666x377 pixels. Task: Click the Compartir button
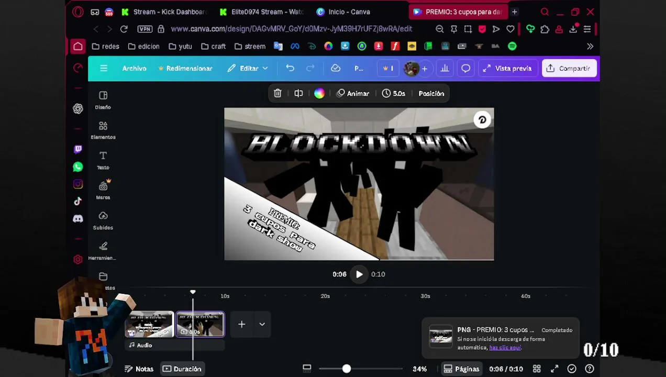(569, 69)
